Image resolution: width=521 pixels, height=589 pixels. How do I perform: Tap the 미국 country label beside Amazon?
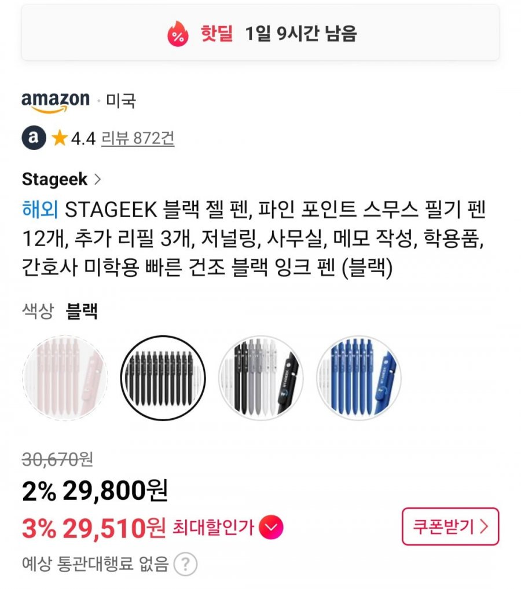click(121, 101)
